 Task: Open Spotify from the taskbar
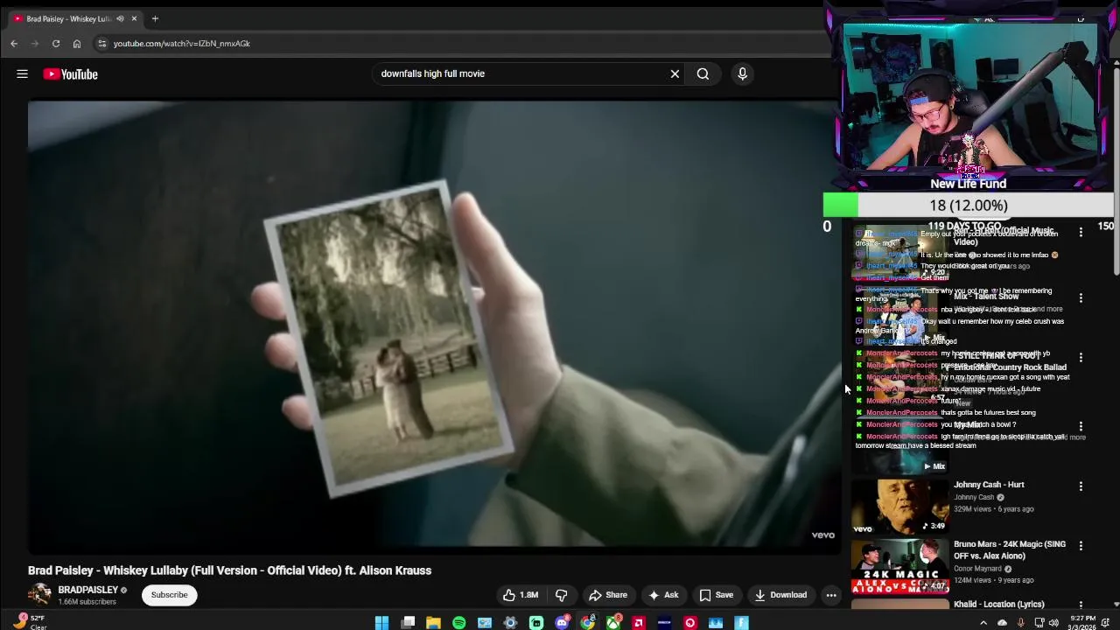tap(459, 623)
